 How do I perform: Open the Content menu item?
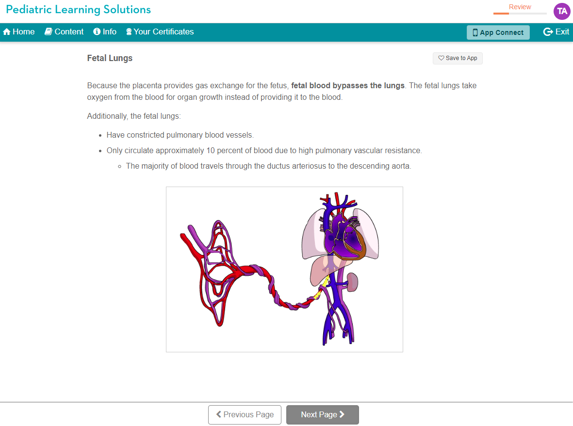pyautogui.click(x=64, y=32)
